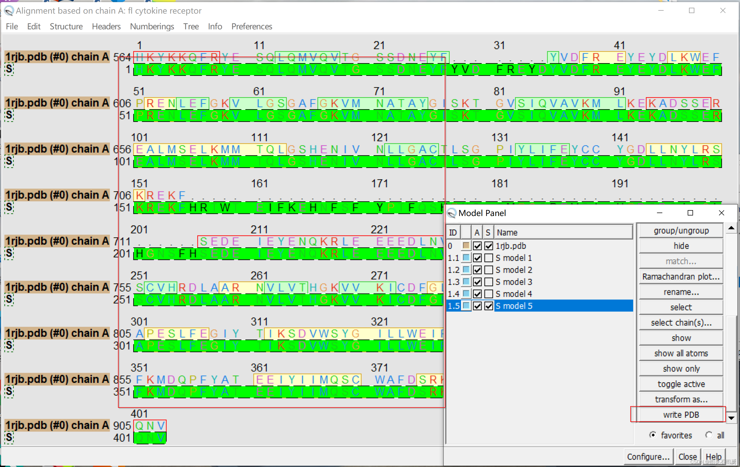Uncheck the Shown checkbox for 1rjb.pdb
Image resolution: width=740 pixels, height=467 pixels.
click(489, 246)
